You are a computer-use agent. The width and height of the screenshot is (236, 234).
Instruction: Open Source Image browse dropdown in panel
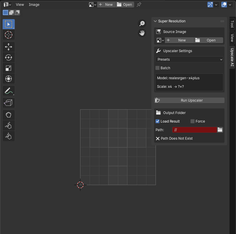click(160, 40)
